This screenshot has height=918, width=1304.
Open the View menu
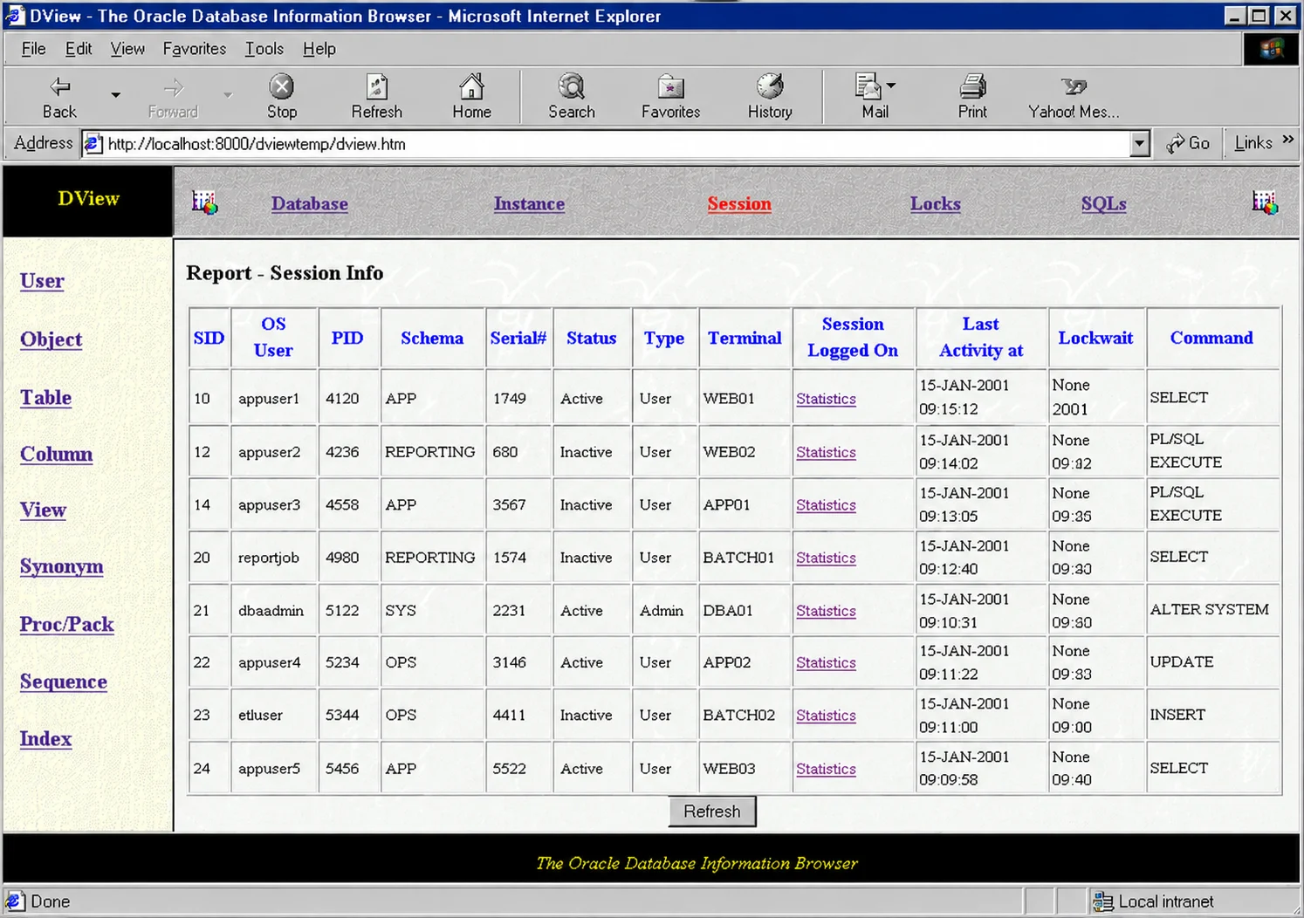point(127,49)
